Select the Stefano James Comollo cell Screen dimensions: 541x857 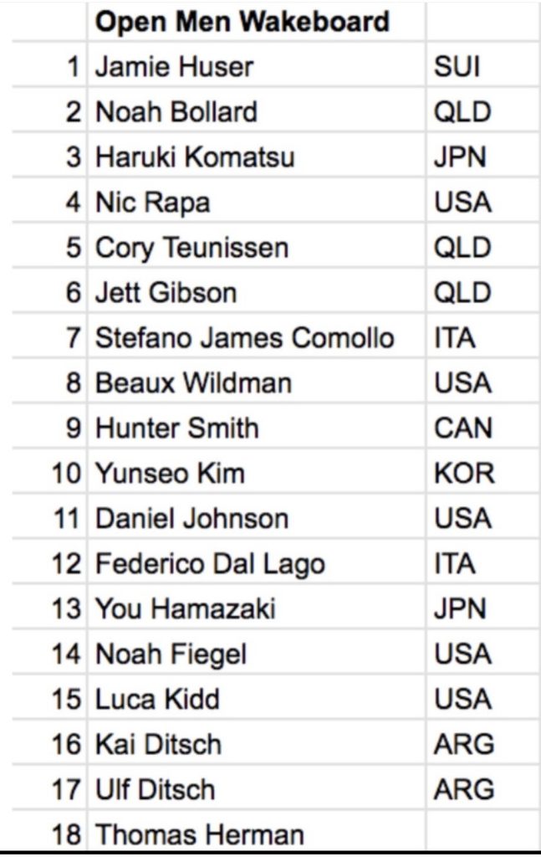click(x=245, y=338)
